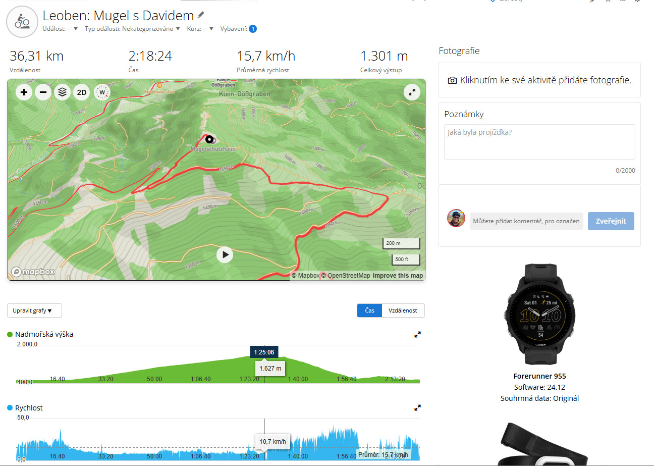This screenshot has height=466, width=654.
Task: Edit the activity title pencil icon
Action: click(201, 15)
